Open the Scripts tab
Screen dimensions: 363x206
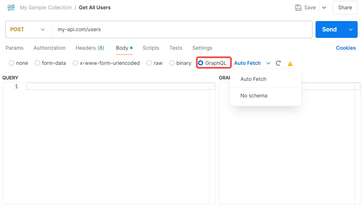pos(151,48)
